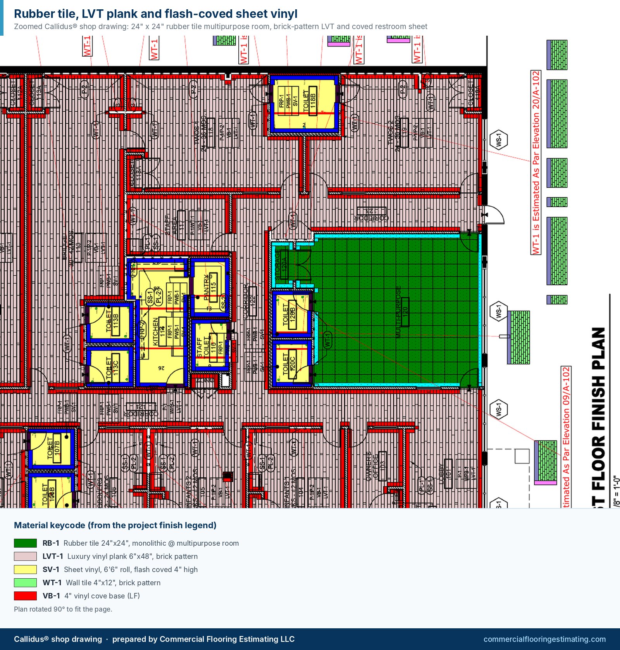Image resolution: width=620 pixels, height=650 pixels.
Task: Click the wall tile elevation thumbnail with pink base strip
Action: click(546, 463)
